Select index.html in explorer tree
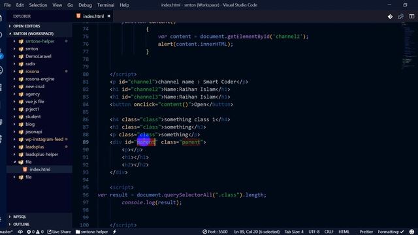This screenshot has height=235, width=418. pyautogui.click(x=39, y=170)
